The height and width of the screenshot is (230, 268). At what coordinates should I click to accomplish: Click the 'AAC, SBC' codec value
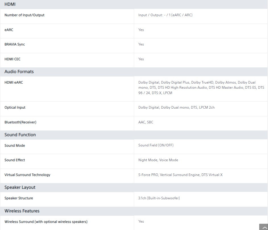pyautogui.click(x=146, y=122)
